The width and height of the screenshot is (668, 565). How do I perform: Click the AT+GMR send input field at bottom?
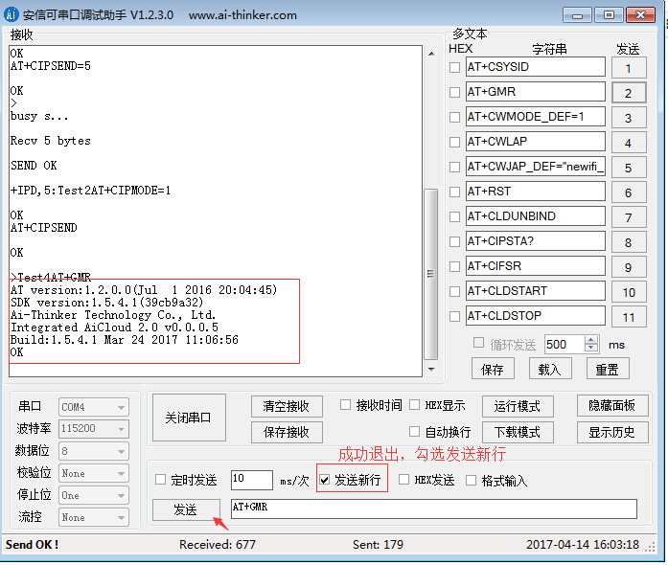[434, 508]
